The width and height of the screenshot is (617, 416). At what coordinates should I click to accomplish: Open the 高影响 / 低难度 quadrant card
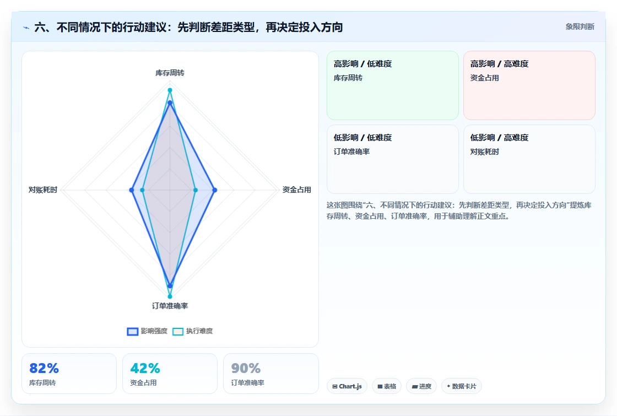click(x=393, y=85)
